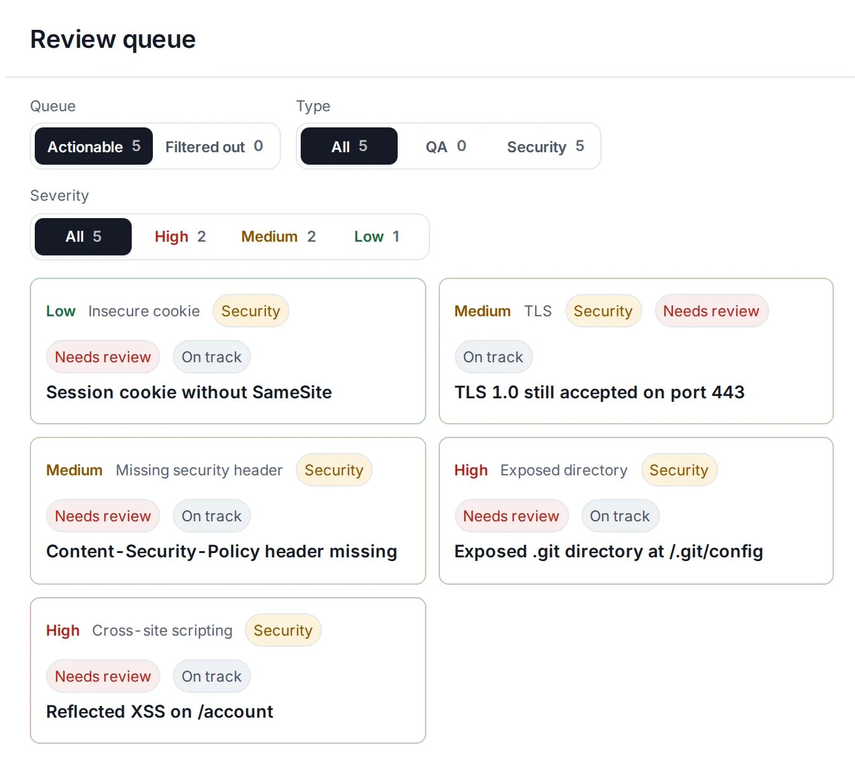The height and width of the screenshot is (768, 855).
Task: Select the All type filter
Action: pos(349,146)
